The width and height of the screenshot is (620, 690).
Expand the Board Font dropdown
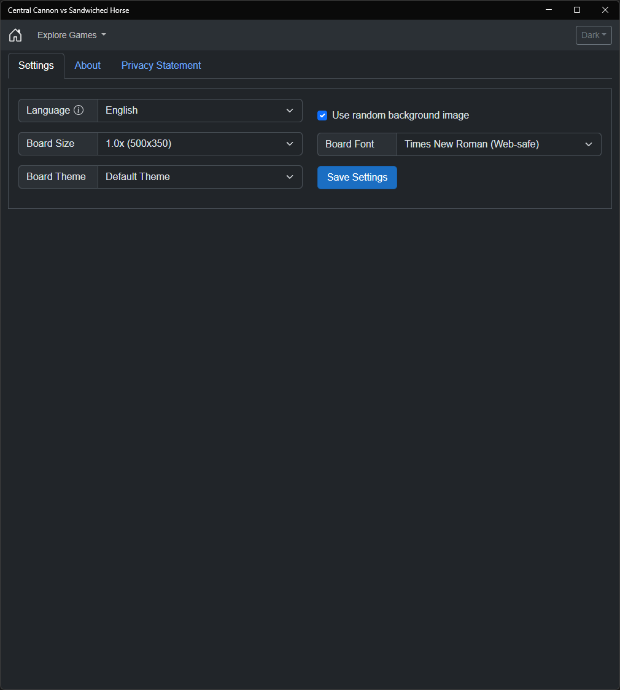point(498,144)
